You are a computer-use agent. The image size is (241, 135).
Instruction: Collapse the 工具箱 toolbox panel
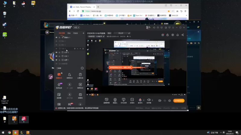point(82,68)
